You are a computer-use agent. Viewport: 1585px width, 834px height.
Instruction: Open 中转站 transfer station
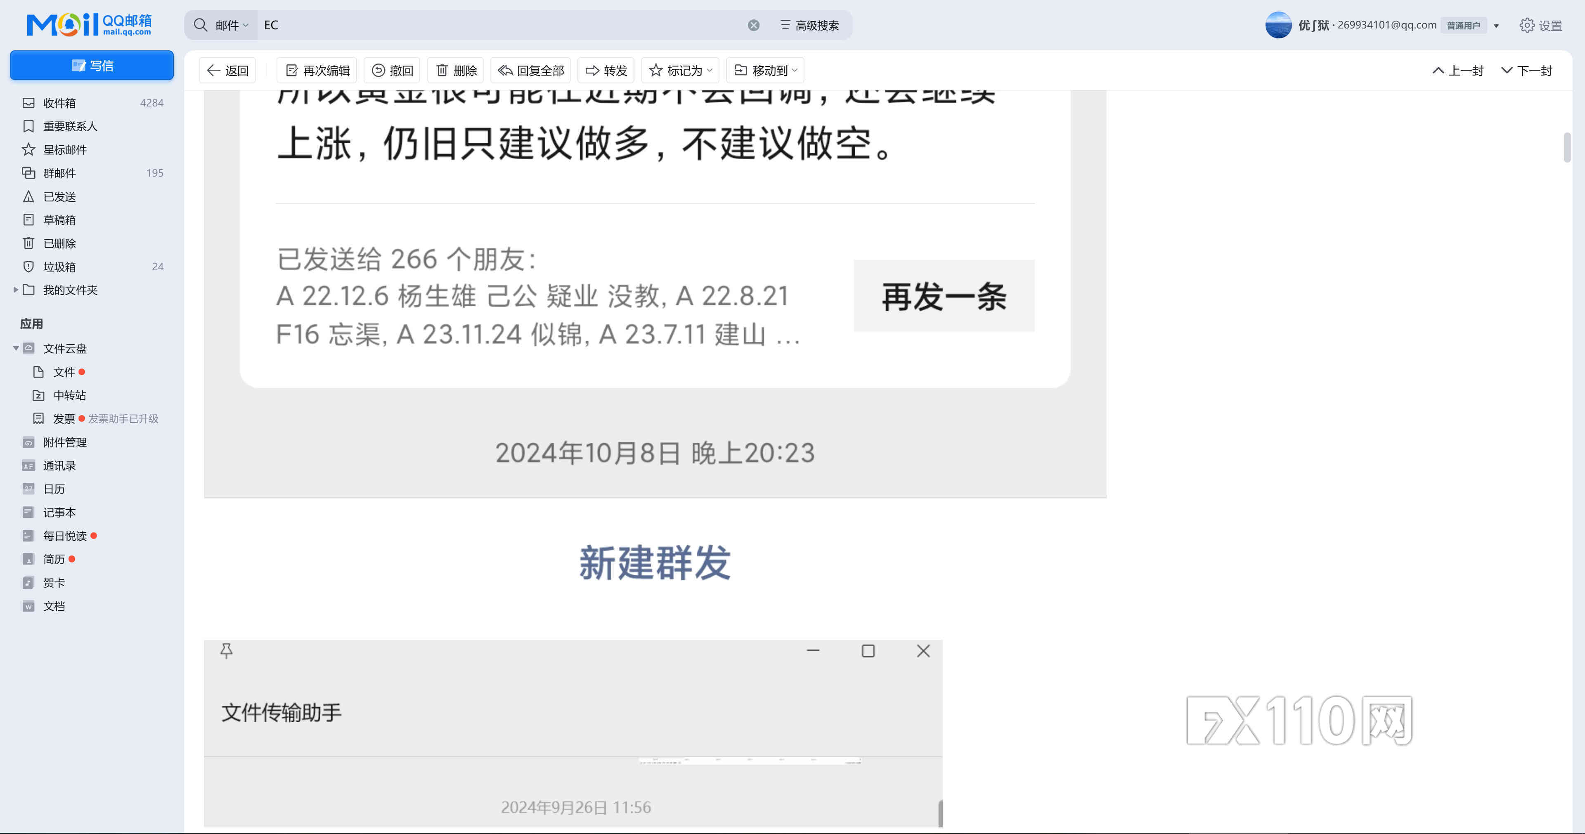pyautogui.click(x=69, y=395)
